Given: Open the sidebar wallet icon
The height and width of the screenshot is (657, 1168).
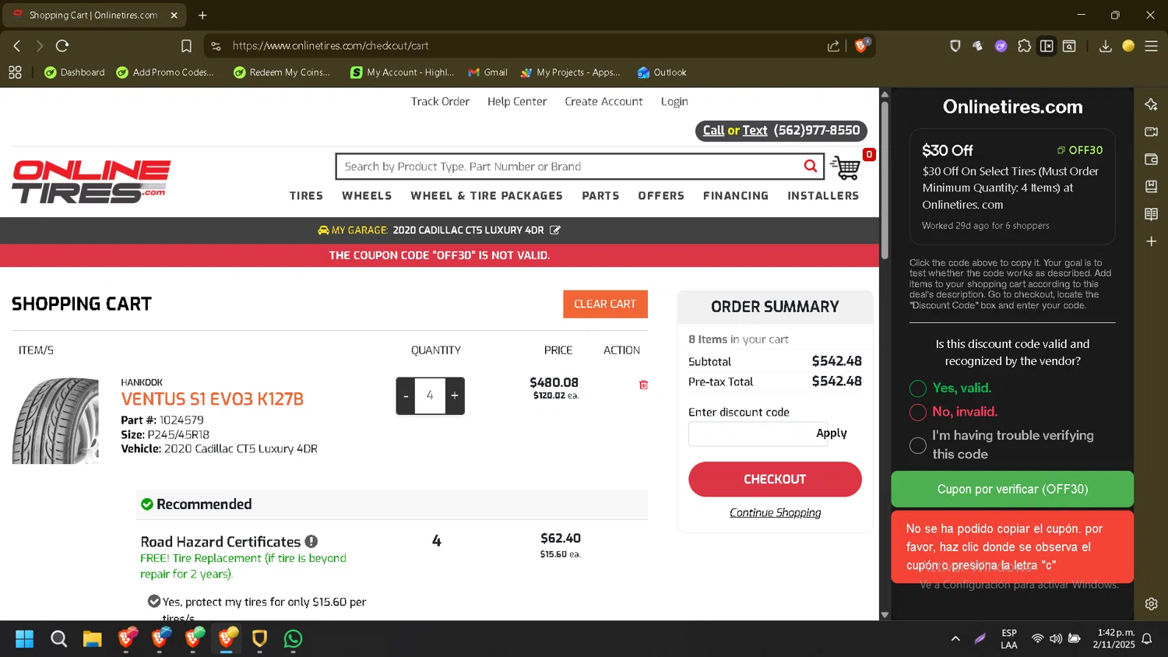Looking at the screenshot, I should (x=1151, y=159).
